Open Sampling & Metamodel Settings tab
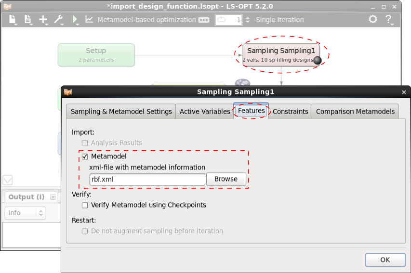 pos(121,111)
